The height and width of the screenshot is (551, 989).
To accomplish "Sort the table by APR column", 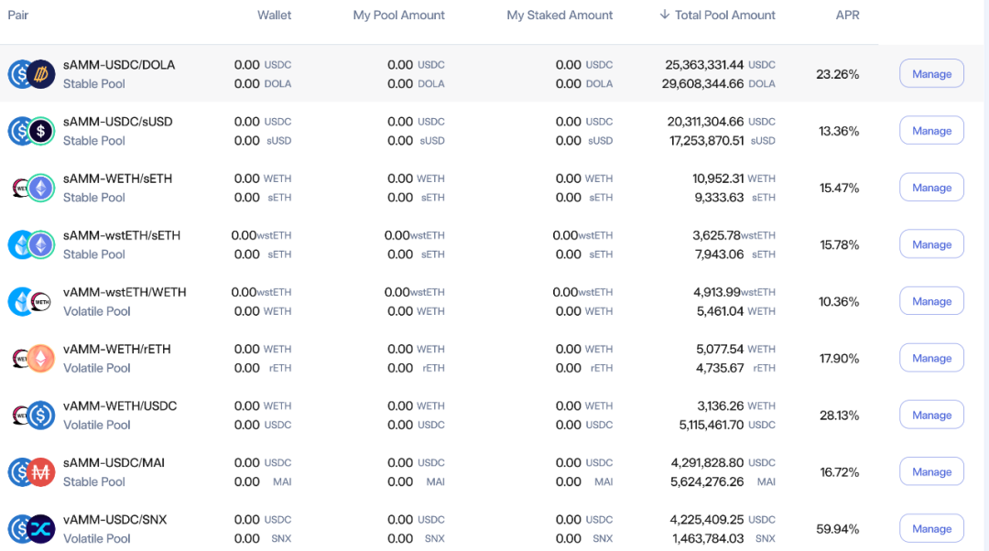I will [847, 16].
